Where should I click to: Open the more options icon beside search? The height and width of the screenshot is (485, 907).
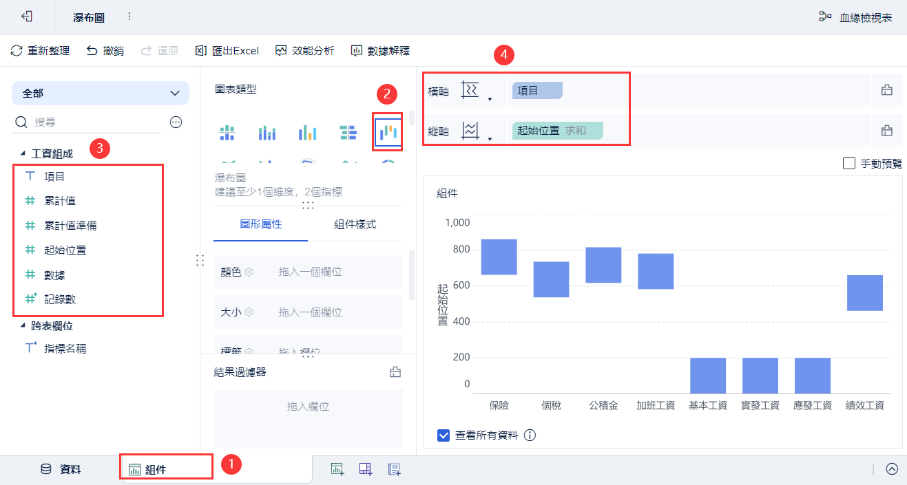[x=176, y=122]
